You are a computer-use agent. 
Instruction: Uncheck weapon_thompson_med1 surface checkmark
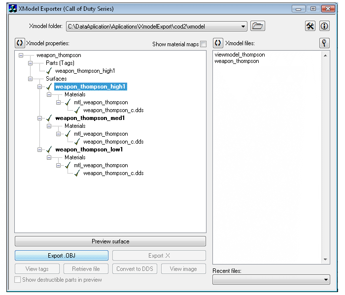(x=49, y=118)
